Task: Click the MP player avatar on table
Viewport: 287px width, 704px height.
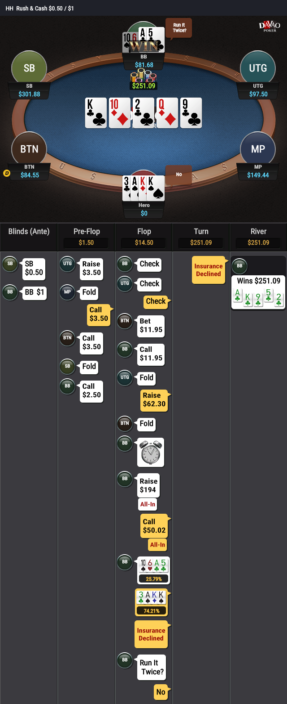Action: (258, 149)
